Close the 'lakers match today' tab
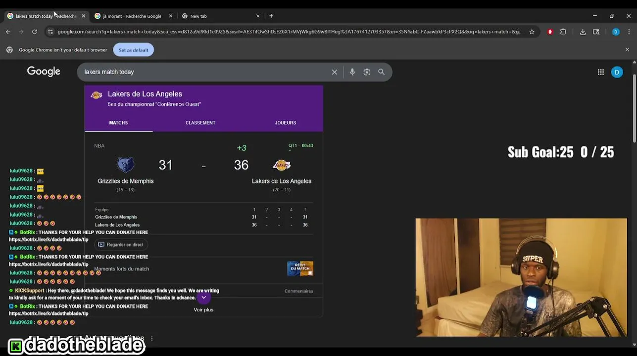 [x=83, y=16]
